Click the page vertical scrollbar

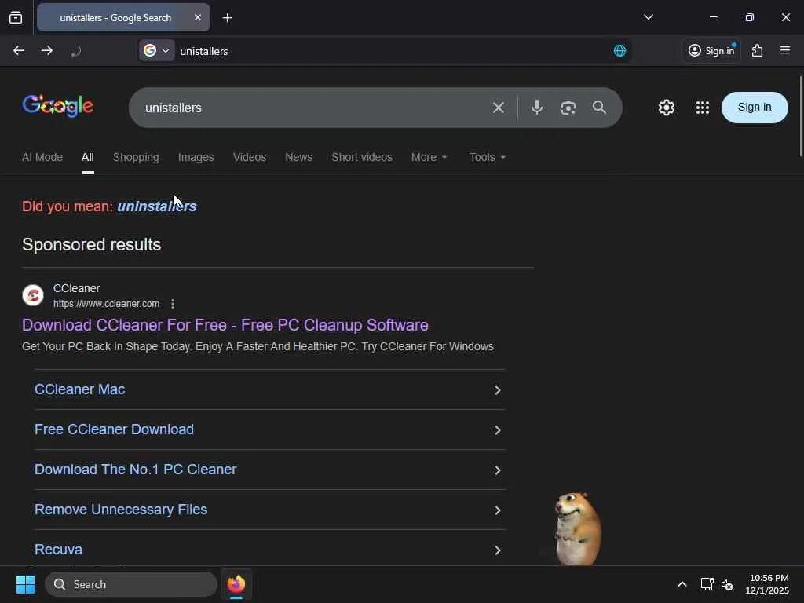[800, 116]
